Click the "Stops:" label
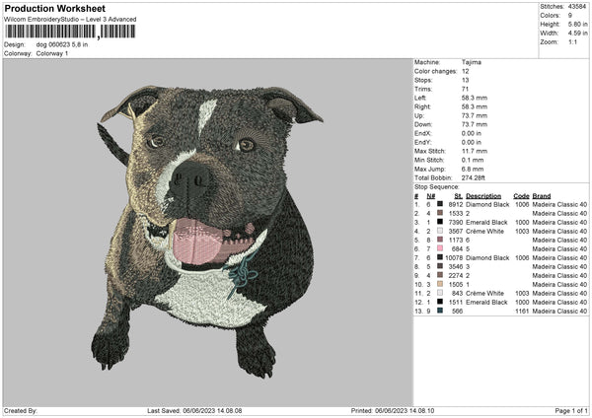Viewport: 592px width, 418px height. point(422,80)
